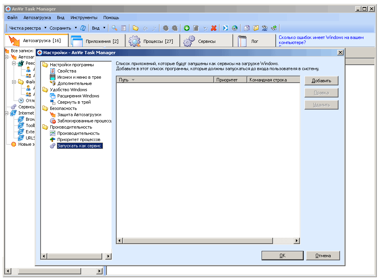
Task: Click right arrow of list horizontal scrollbar
Action: (296, 241)
